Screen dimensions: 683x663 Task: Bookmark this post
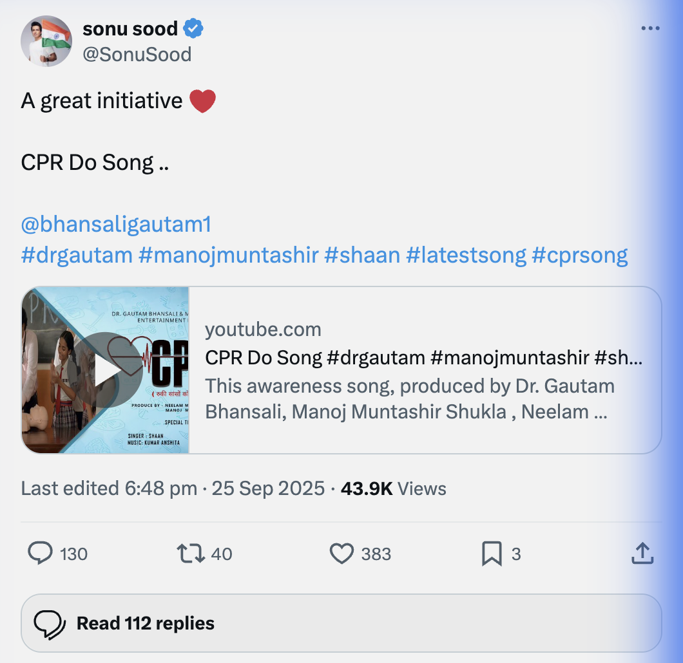[x=492, y=554]
